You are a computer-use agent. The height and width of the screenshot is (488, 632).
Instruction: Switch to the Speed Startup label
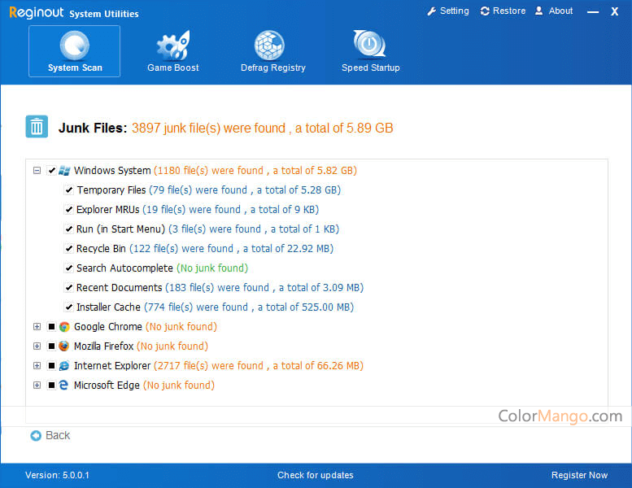(370, 68)
